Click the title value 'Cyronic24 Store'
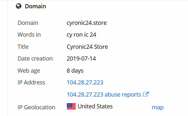Image resolution: width=188 pixels, height=116 pixels. point(87,47)
